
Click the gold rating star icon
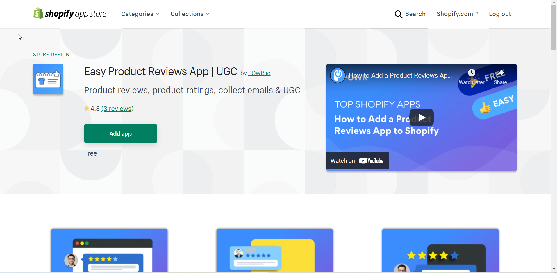tap(87, 109)
